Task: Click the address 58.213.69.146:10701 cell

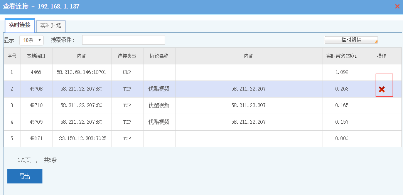Action: 81,72
